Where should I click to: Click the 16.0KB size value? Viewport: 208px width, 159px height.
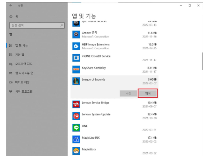click(x=152, y=44)
